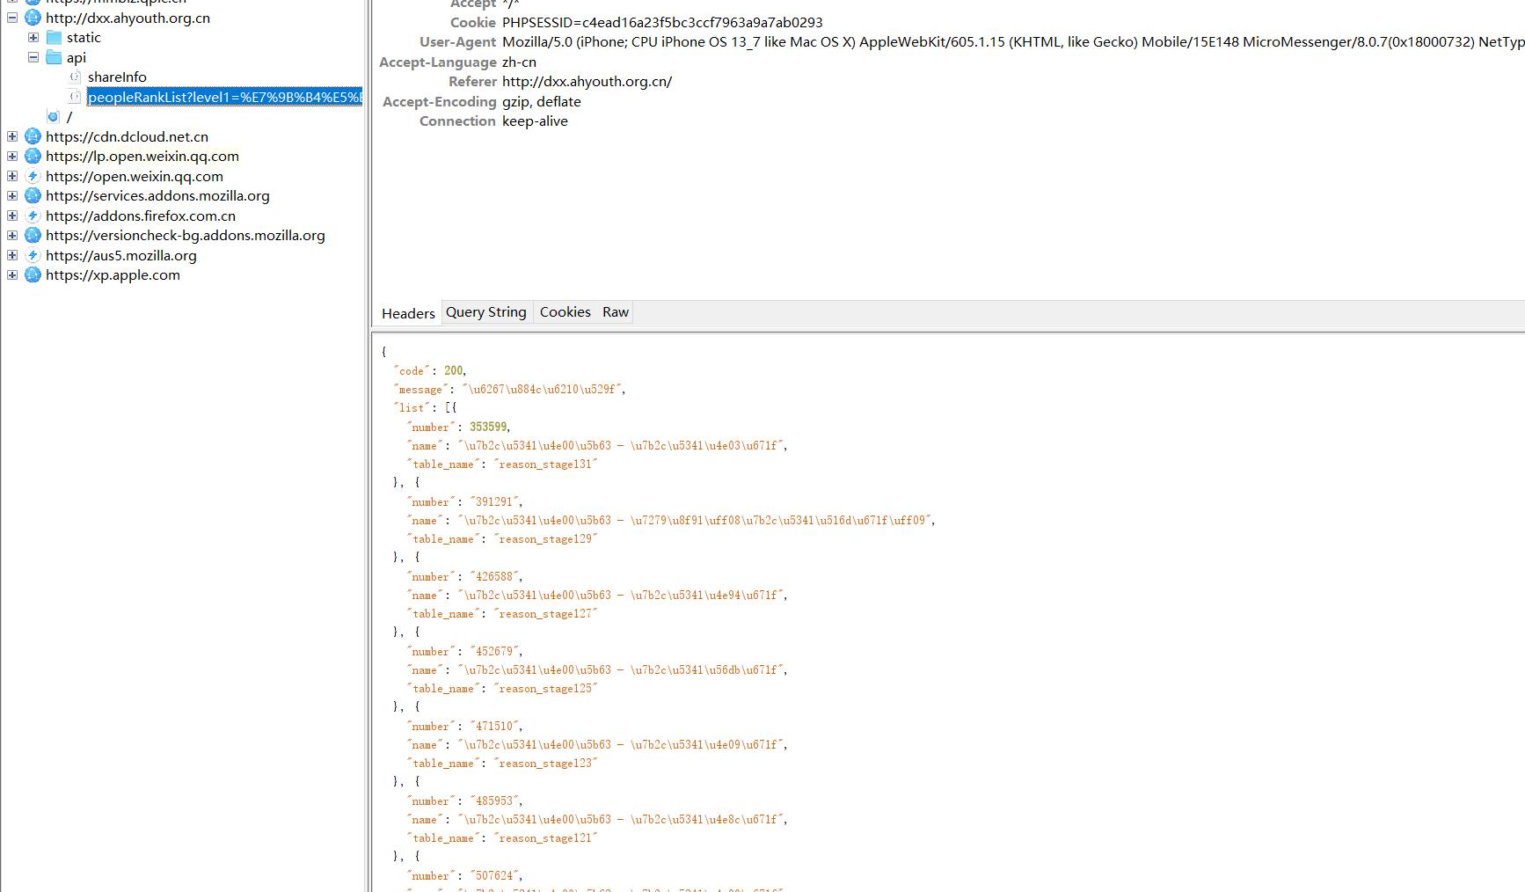Click the code value 200

(x=453, y=370)
